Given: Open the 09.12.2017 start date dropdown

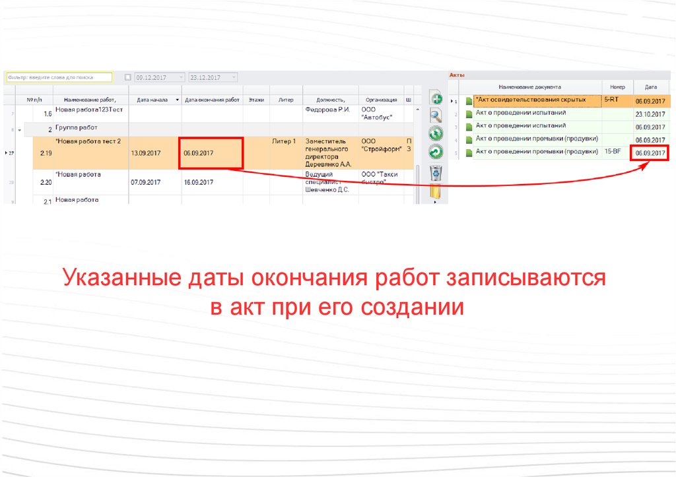Looking at the screenshot, I should point(181,78).
